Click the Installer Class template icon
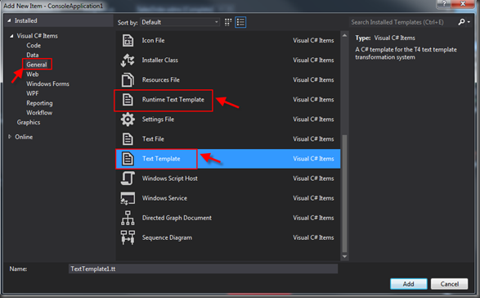Image resolution: width=480 pixels, height=298 pixels. [x=128, y=60]
